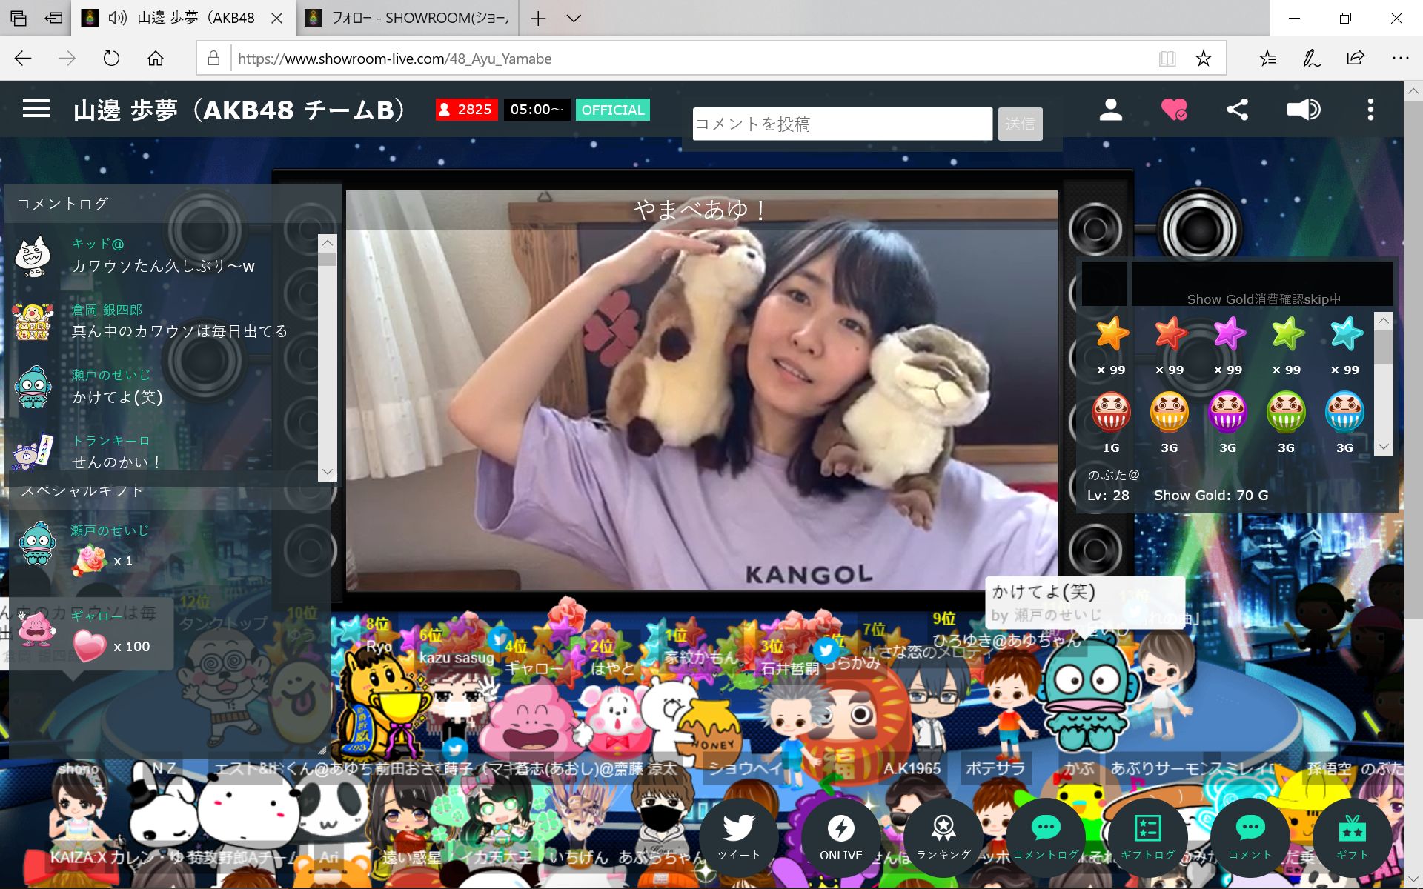
Task: Click comment log scrollbar down arrow
Action: [x=328, y=472]
